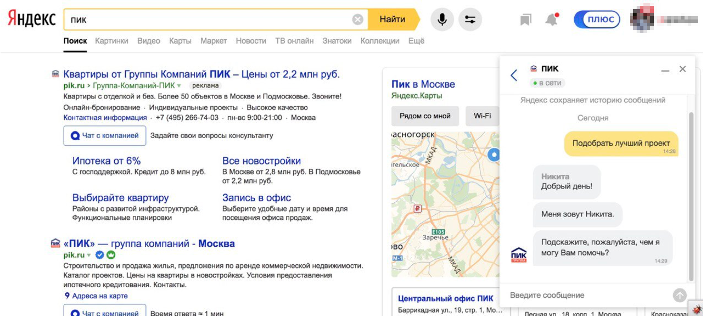Click the blue location marker on map

(494, 155)
